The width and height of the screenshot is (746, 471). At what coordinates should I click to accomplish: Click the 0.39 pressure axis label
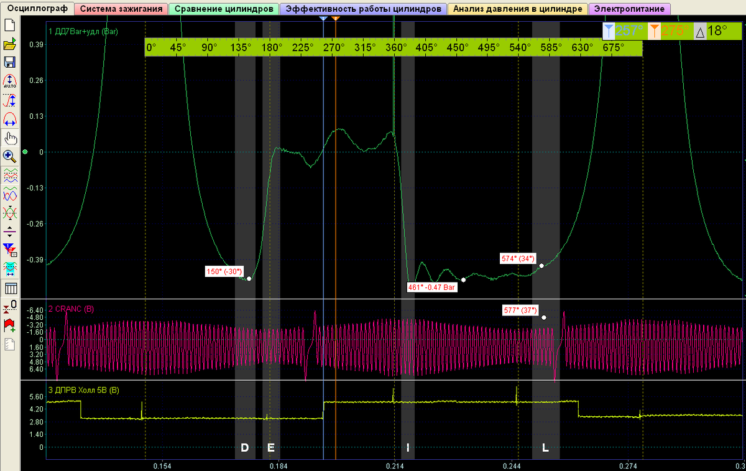[37, 45]
